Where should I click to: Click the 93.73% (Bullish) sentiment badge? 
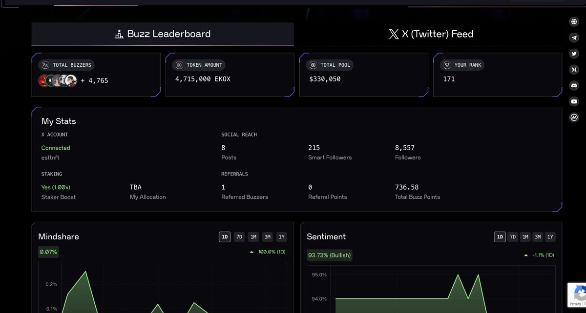point(329,255)
